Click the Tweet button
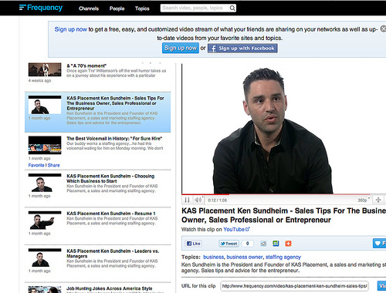Viewport: 386px width, 293px height. coord(229,244)
